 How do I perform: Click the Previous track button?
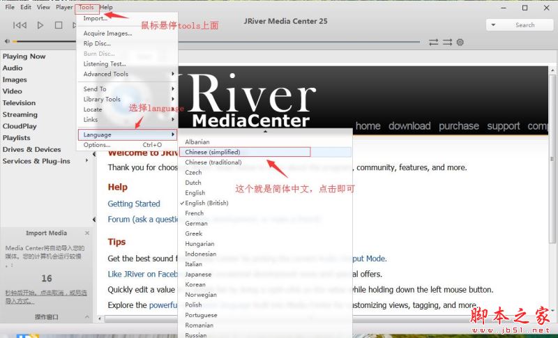(x=20, y=25)
